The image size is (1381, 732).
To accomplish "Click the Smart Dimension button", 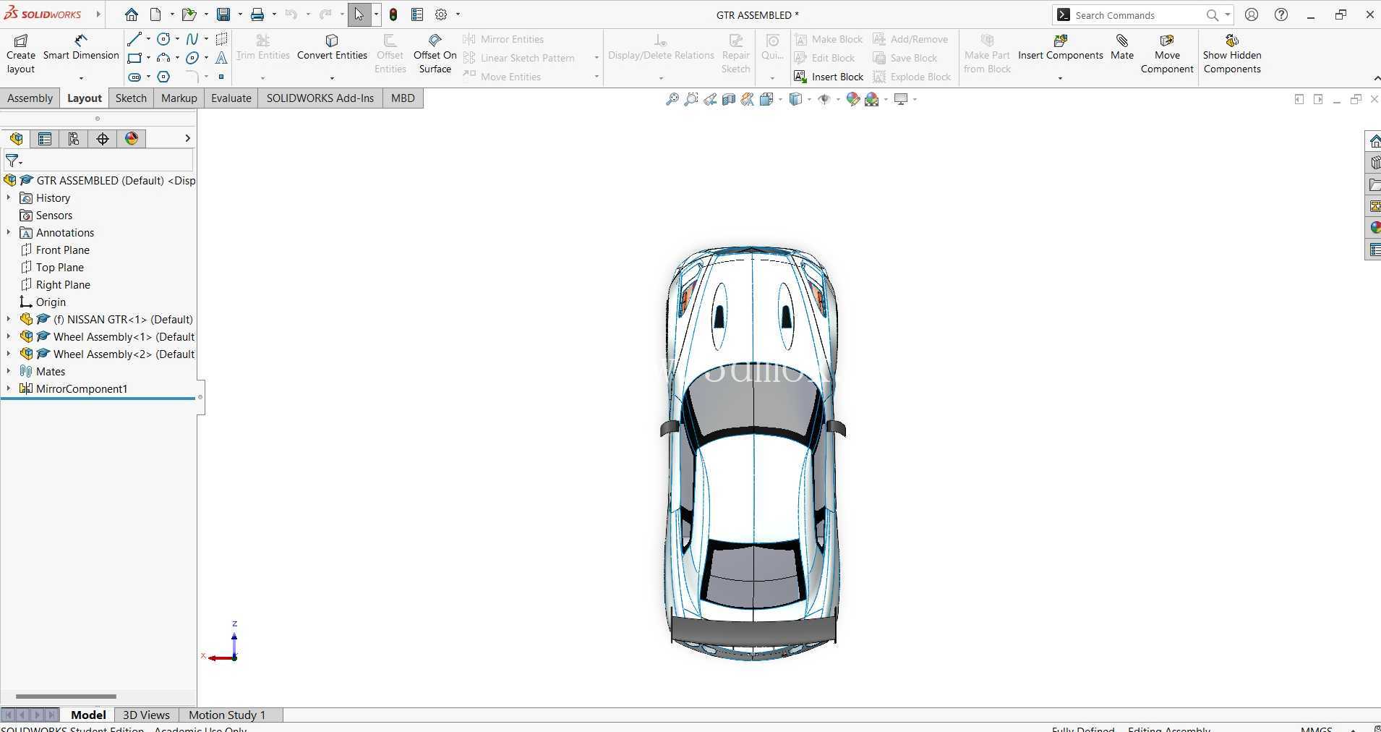I will (x=81, y=48).
